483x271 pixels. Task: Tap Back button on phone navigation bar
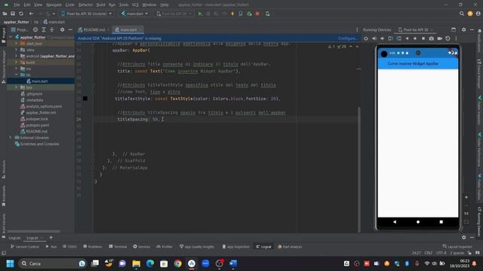pyautogui.click(x=395, y=221)
